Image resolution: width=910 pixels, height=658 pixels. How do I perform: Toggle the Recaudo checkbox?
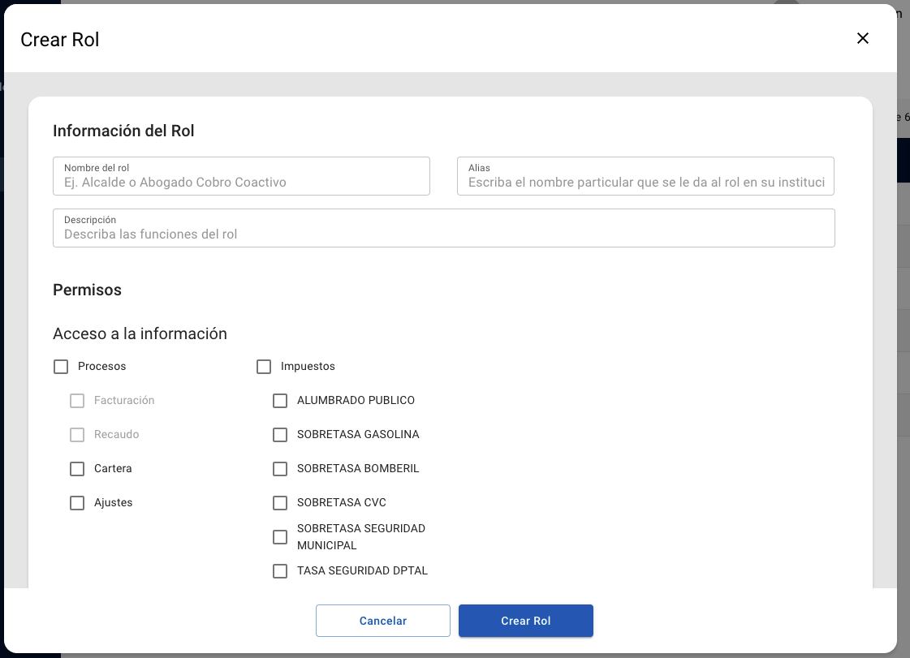[77, 435]
